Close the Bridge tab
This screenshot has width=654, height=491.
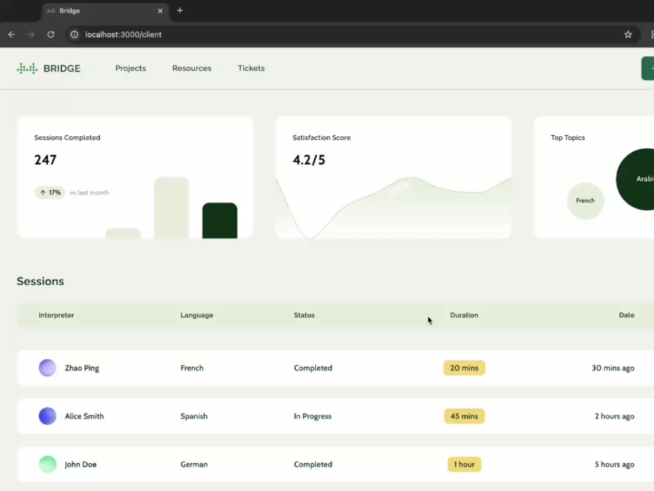pos(160,11)
